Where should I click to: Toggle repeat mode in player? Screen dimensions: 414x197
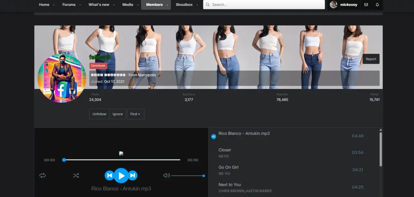(43, 175)
